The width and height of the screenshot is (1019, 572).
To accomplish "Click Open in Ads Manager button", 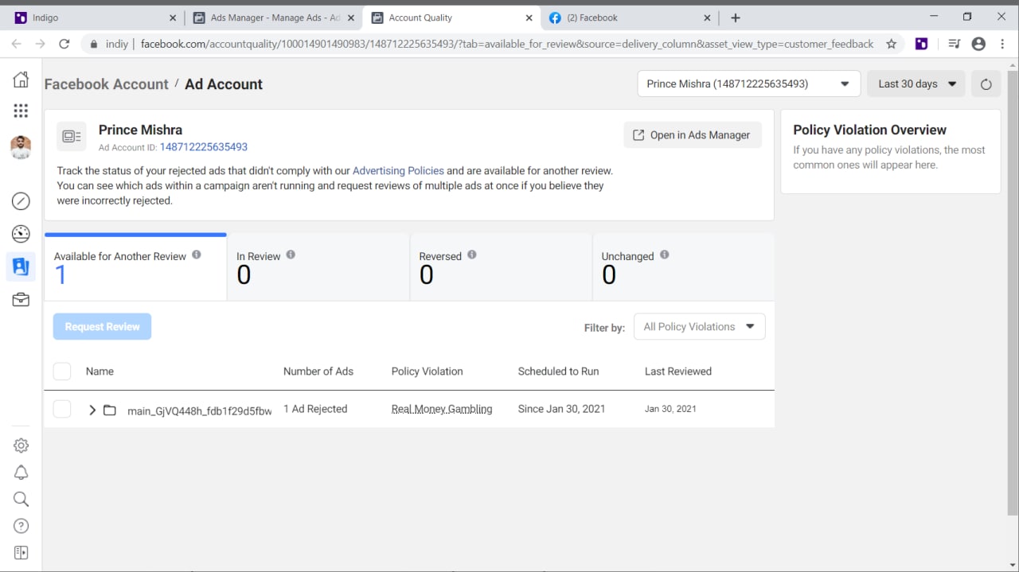I will 692,134.
